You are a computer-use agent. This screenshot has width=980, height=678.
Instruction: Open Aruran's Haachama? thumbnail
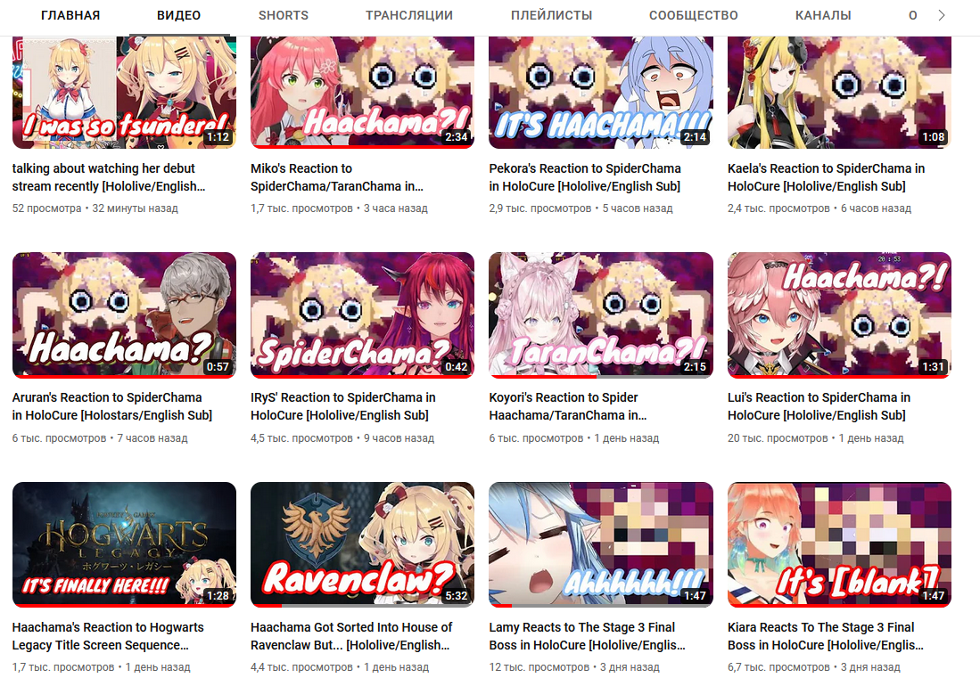(x=124, y=315)
